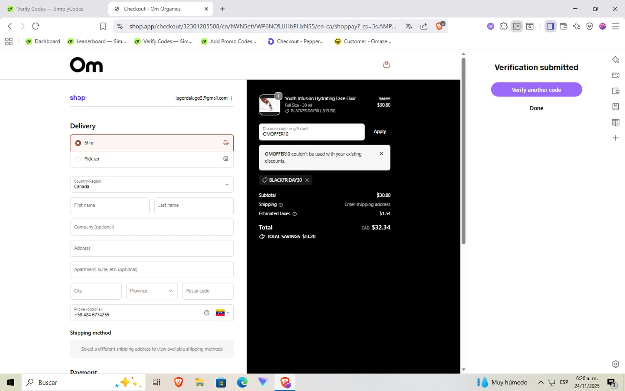Open Brave Wallet icon in toolbar
625x391 pixels.
tap(563, 26)
